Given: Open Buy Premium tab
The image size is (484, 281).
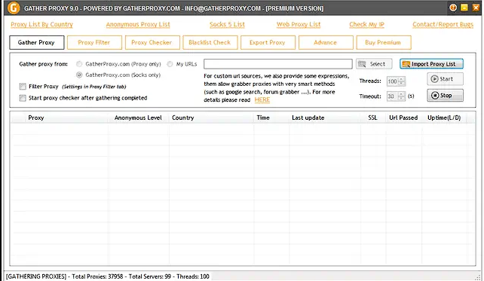Looking at the screenshot, I should [x=384, y=43].
